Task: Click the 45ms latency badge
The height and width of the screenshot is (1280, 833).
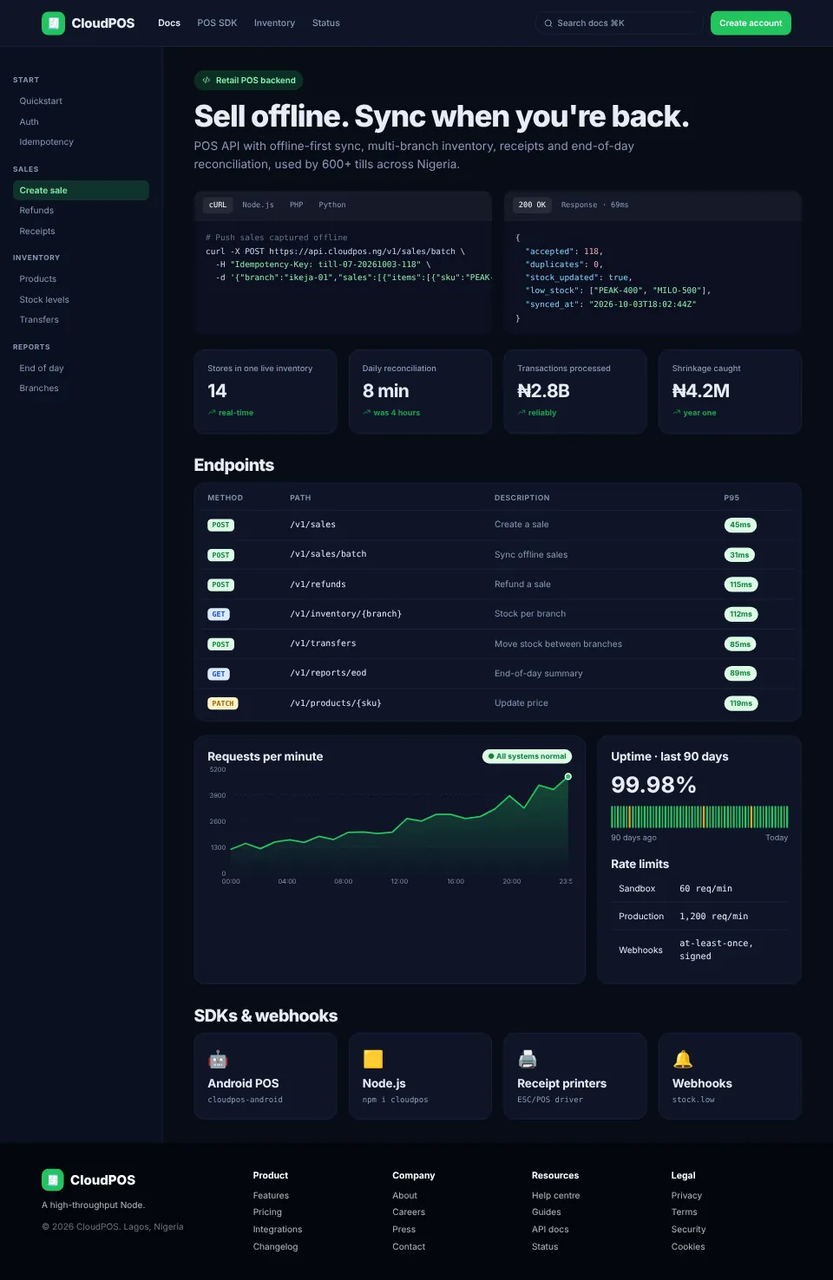Action: tap(740, 525)
